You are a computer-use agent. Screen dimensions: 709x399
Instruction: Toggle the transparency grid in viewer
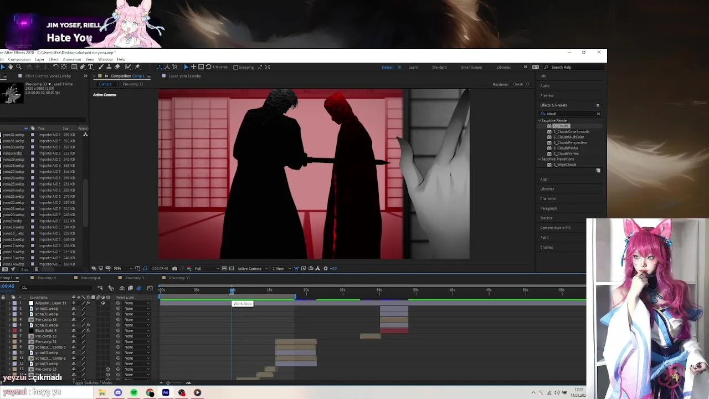[x=232, y=269]
